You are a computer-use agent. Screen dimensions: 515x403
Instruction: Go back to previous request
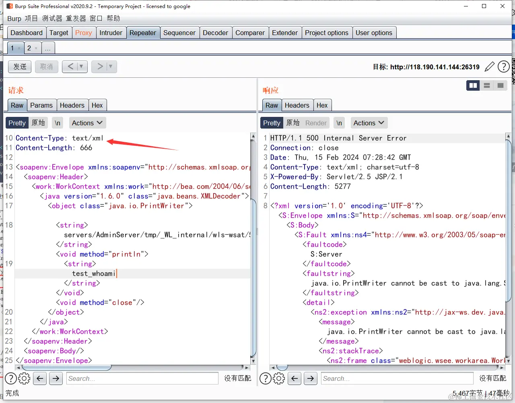click(x=70, y=66)
